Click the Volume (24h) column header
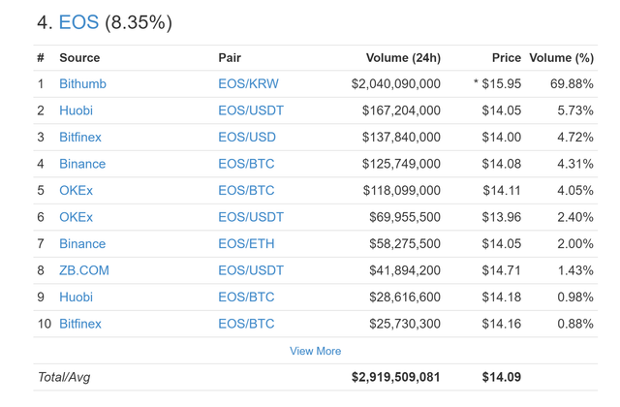This screenshot has width=620, height=407. [x=403, y=58]
